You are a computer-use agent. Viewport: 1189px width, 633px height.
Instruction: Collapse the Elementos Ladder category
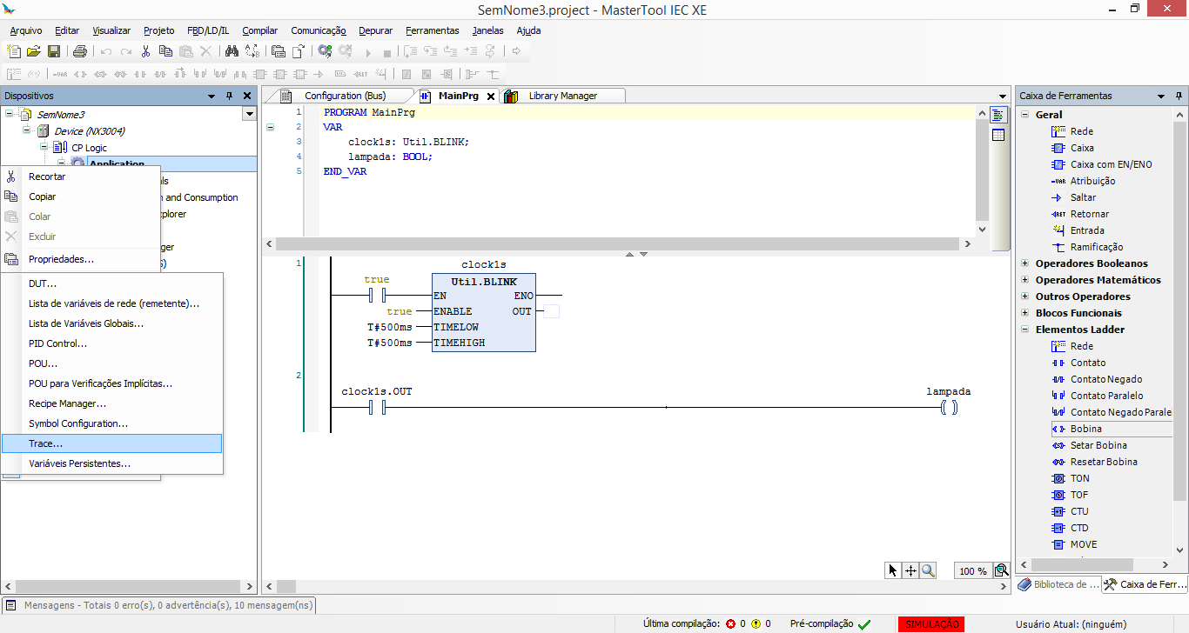1025,330
